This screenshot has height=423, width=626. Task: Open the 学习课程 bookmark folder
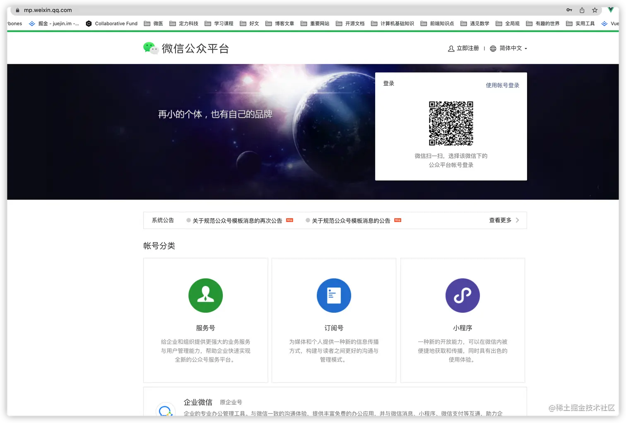219,24
